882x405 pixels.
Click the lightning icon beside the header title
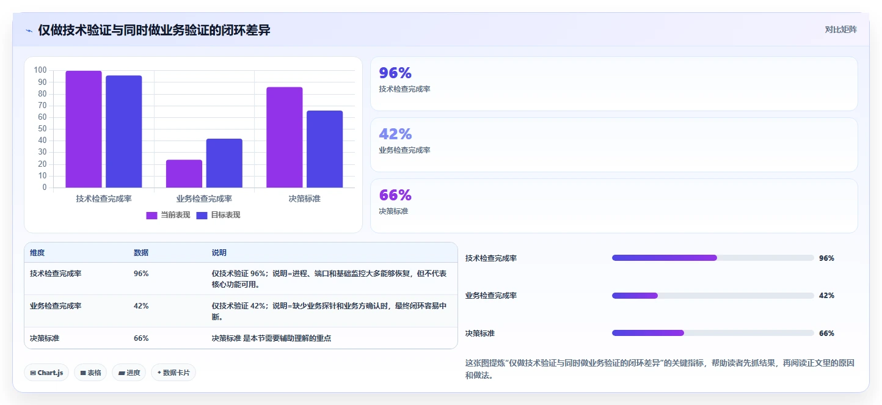tap(29, 31)
